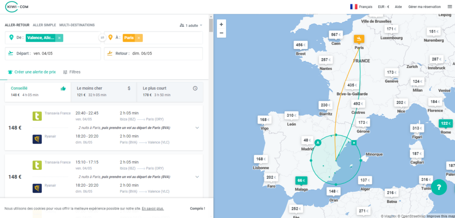455x218 pixels.
Task: Close the radius search circle
Action: pos(354,143)
